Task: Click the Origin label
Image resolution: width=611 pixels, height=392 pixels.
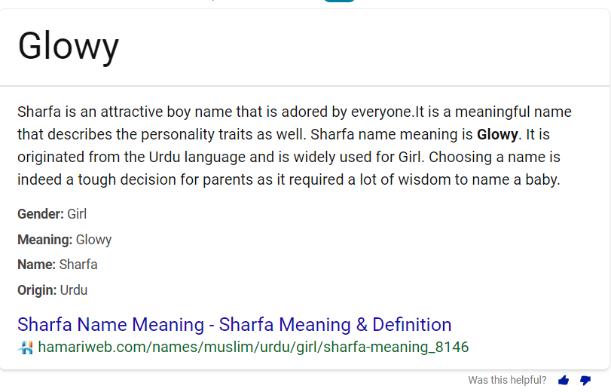Action: tap(37, 290)
